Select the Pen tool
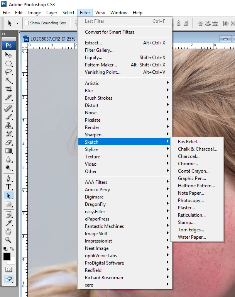 8,178
